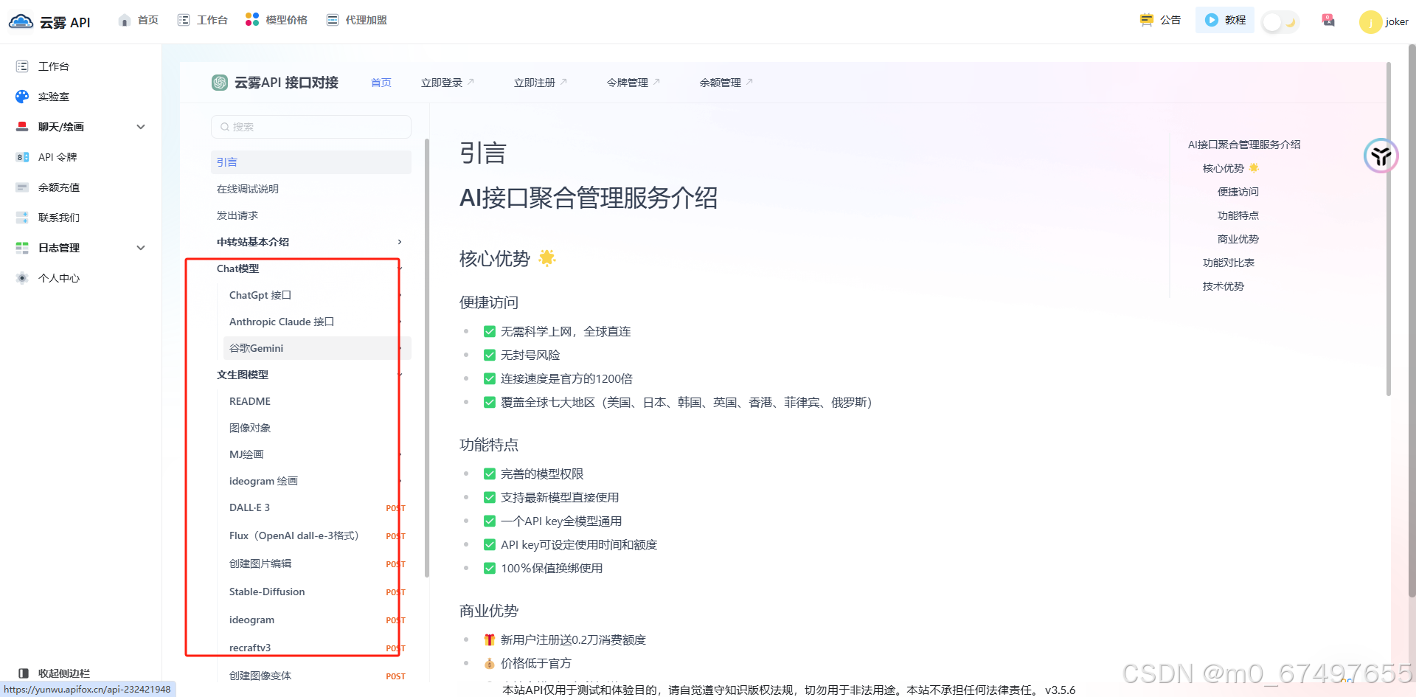Expand the MJ绘画 tree item

point(400,454)
